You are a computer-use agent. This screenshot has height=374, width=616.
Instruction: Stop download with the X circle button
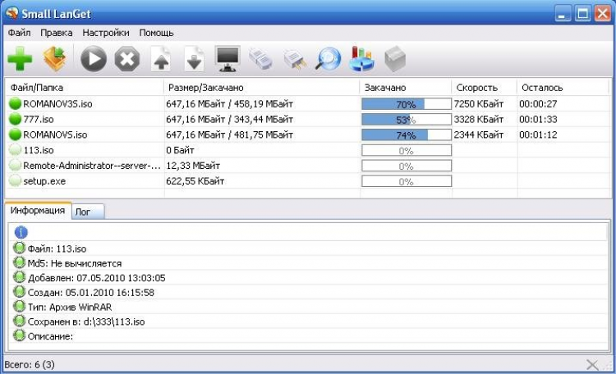(126, 59)
